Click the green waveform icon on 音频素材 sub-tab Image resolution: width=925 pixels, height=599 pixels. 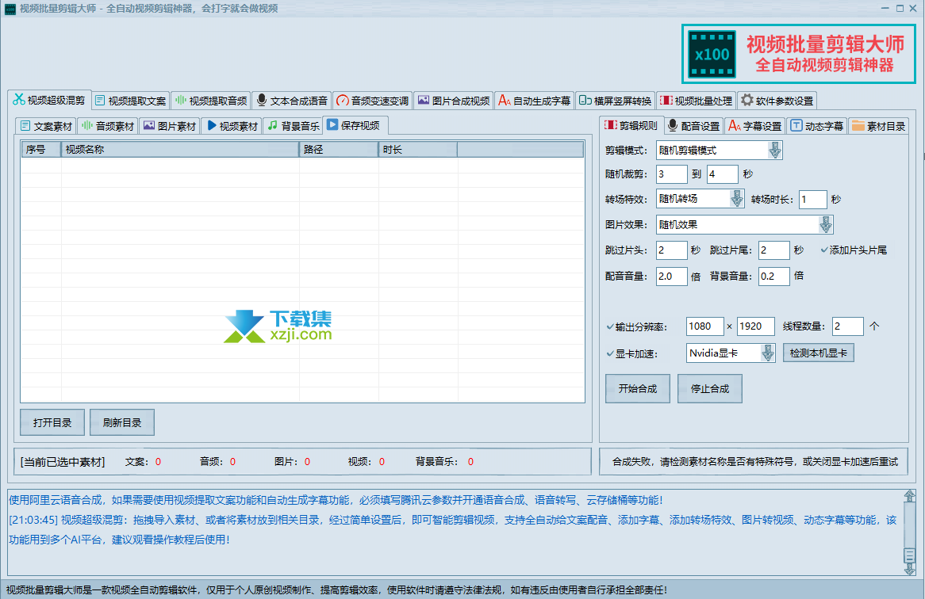coord(87,125)
